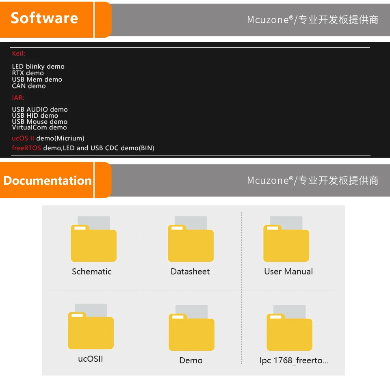
Task: Open the Demo folder icon
Action: 191,328
